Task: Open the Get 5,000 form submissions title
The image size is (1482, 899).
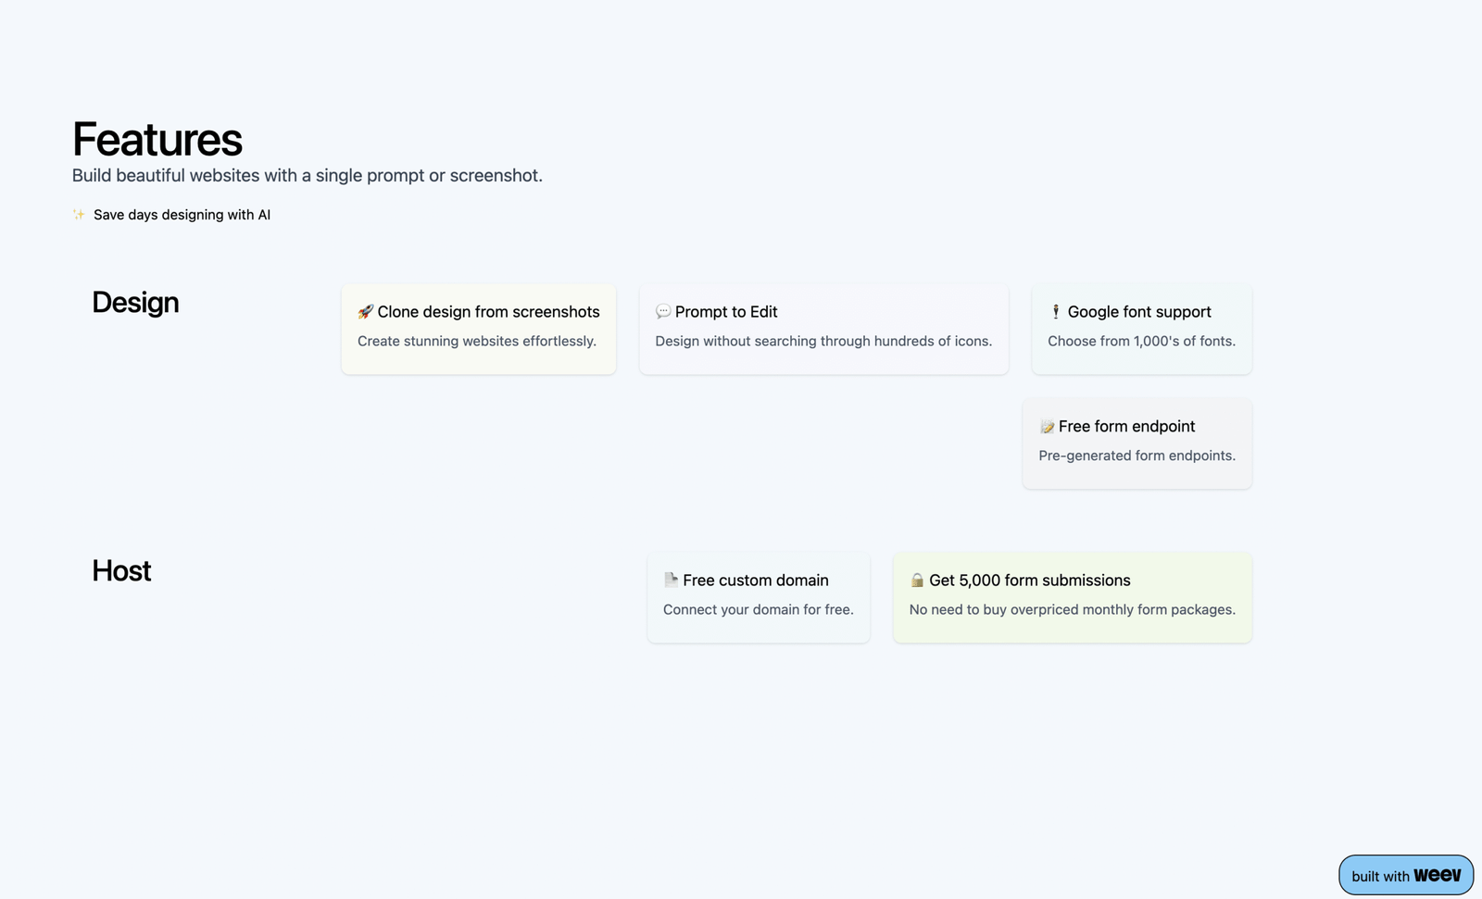Action: [x=1030, y=581]
